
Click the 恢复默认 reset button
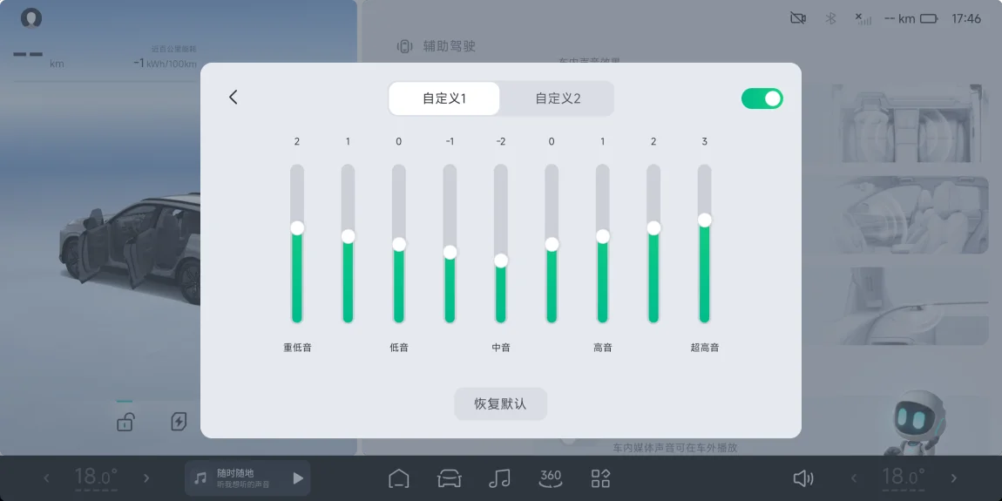click(x=500, y=404)
